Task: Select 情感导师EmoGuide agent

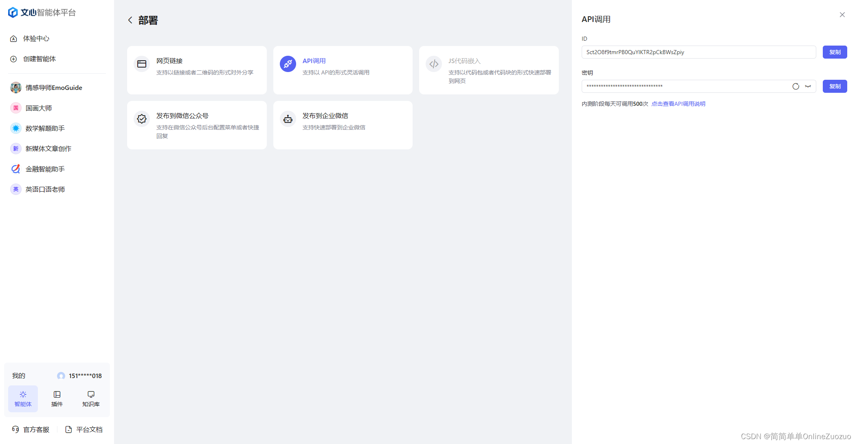Action: 54,87
